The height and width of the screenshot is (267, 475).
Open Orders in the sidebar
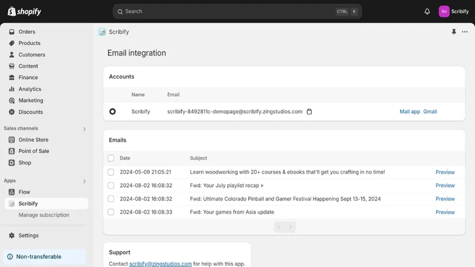point(27,31)
